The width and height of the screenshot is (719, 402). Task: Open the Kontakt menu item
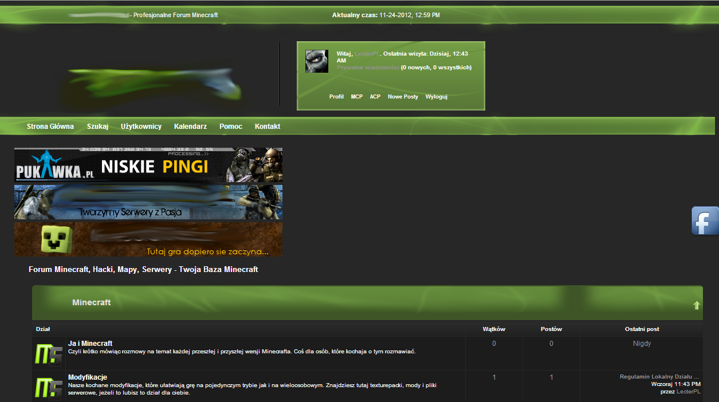tap(268, 127)
